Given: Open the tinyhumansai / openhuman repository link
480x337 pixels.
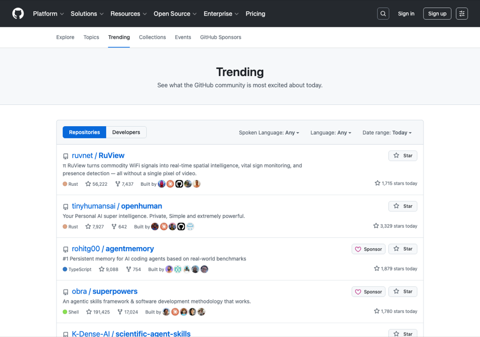Looking at the screenshot, I should [117, 206].
